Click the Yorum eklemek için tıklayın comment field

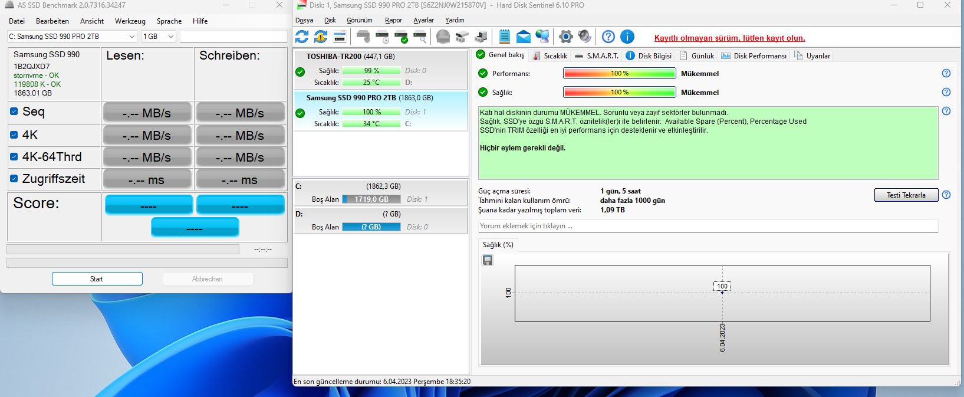click(708, 226)
